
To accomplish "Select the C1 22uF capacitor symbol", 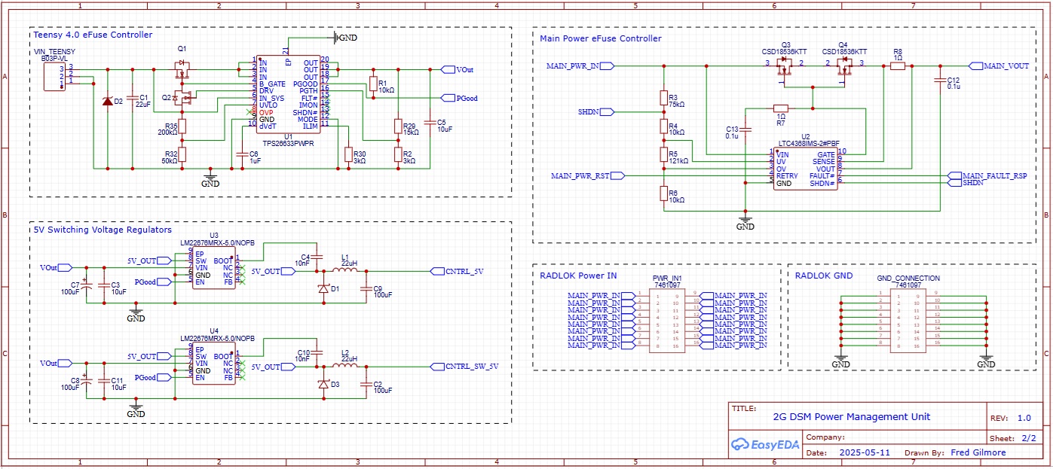I will point(132,98).
